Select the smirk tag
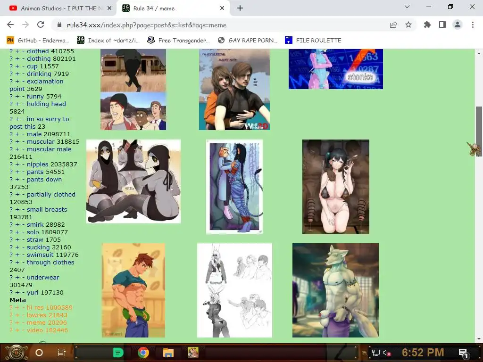The height and width of the screenshot is (362, 483). [35, 224]
